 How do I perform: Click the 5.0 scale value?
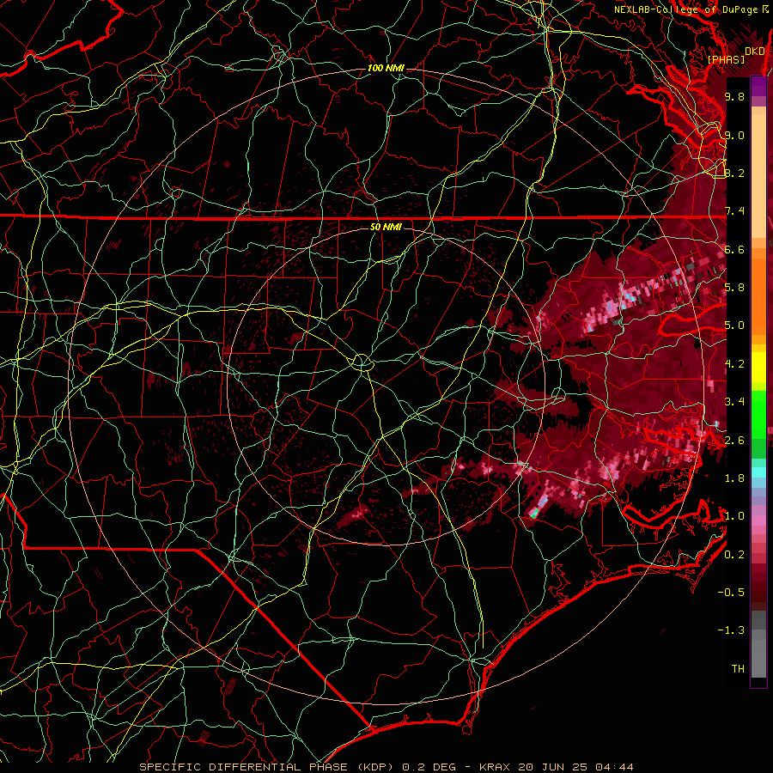[x=734, y=326]
